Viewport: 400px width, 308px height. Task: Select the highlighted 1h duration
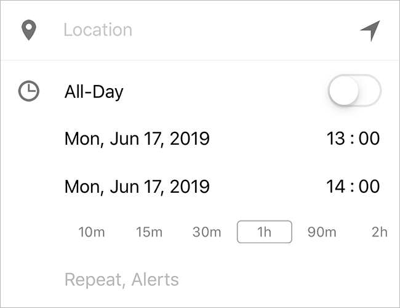[x=264, y=232]
